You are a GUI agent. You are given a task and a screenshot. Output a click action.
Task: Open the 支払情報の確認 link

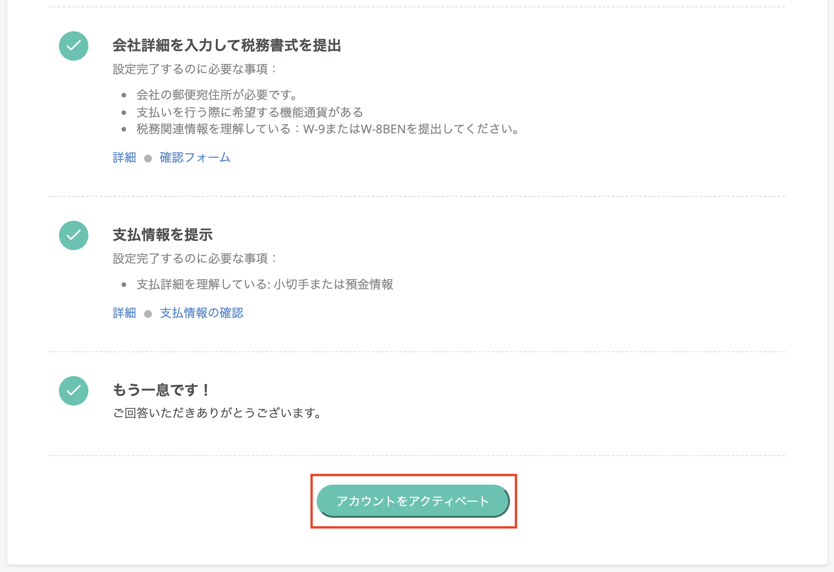tap(202, 313)
